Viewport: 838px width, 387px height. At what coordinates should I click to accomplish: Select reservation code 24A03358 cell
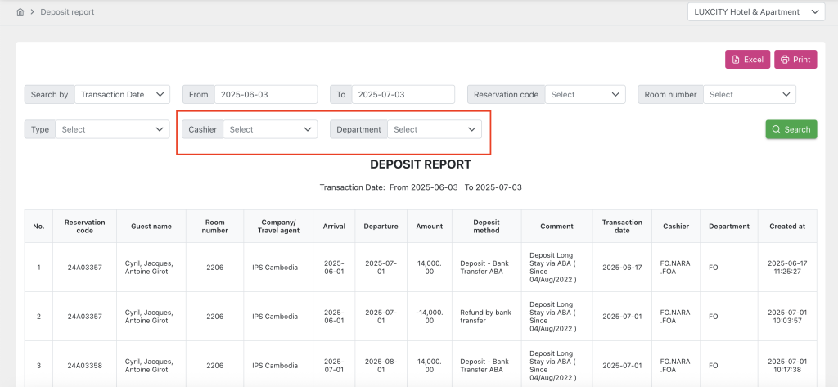[85, 365]
